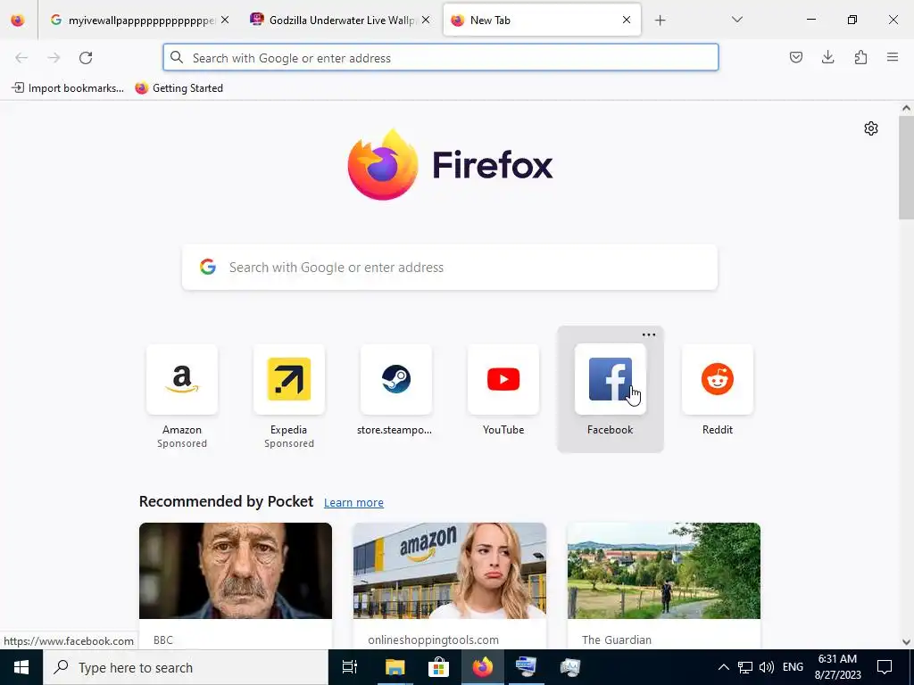This screenshot has width=914, height=685.
Task: Click the ENG language indicator
Action: pos(793,667)
